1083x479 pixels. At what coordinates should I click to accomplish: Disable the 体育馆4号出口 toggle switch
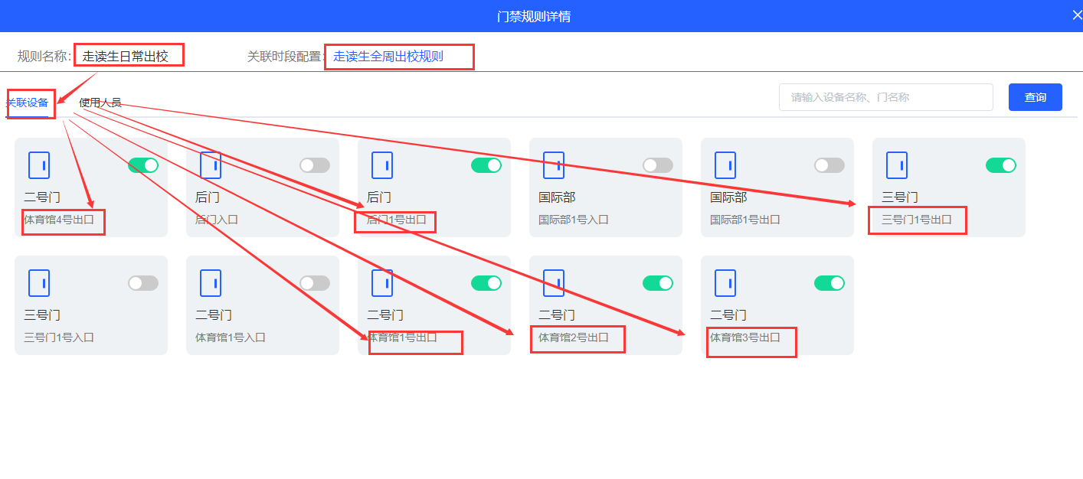click(x=142, y=165)
